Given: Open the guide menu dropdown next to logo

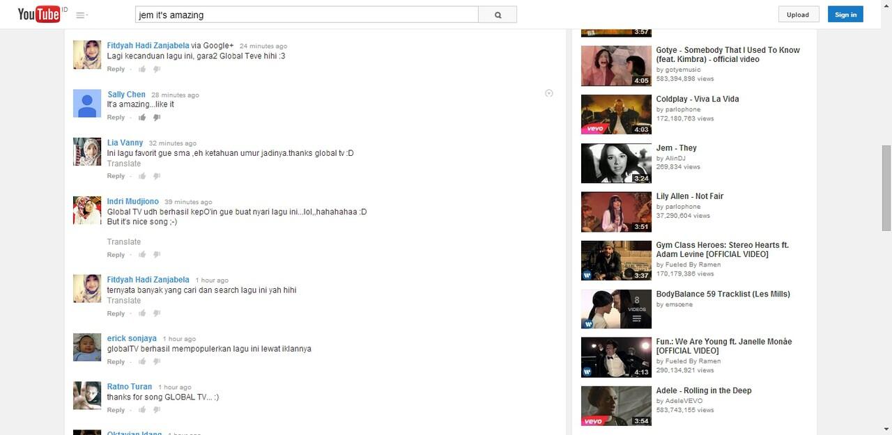Looking at the screenshot, I should [82, 15].
